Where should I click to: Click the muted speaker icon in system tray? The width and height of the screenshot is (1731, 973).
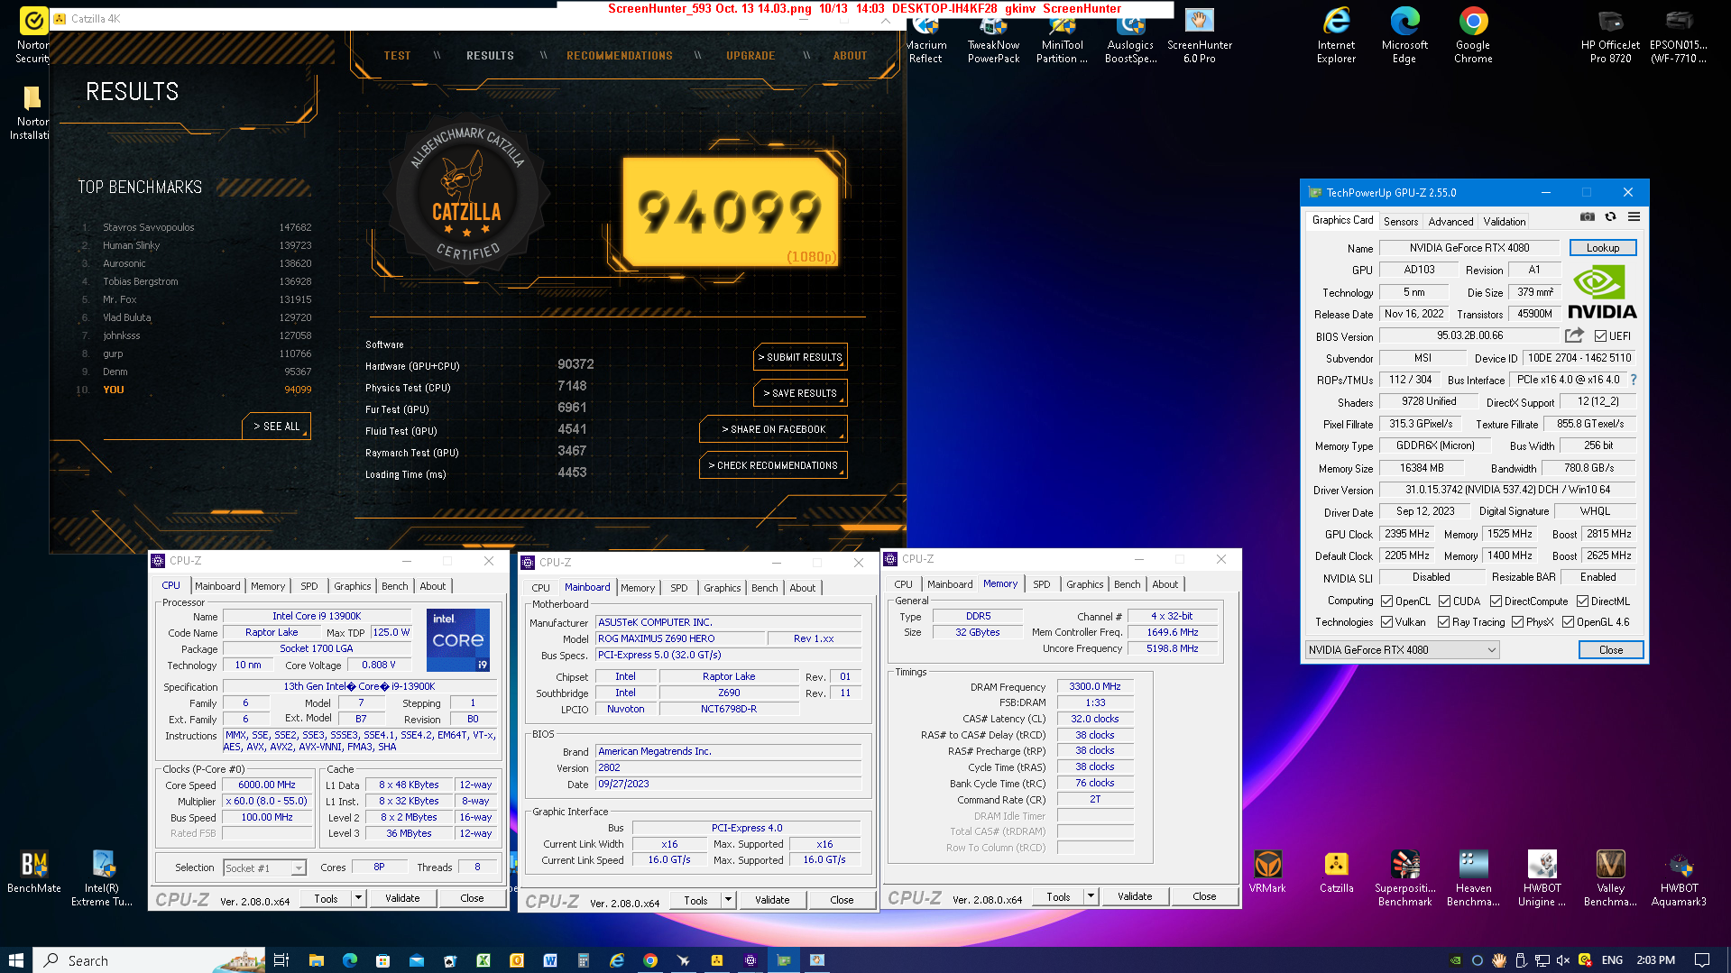click(1563, 960)
